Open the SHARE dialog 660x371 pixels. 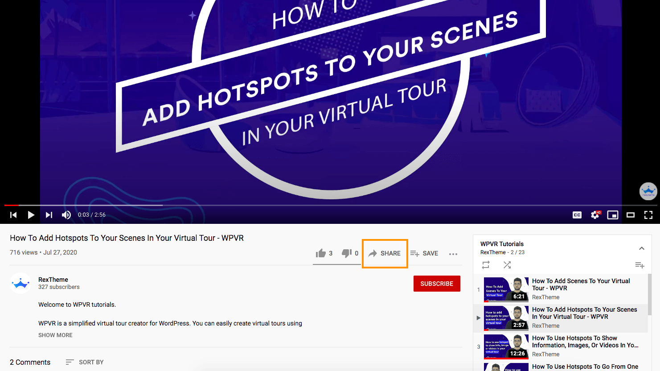pos(385,253)
